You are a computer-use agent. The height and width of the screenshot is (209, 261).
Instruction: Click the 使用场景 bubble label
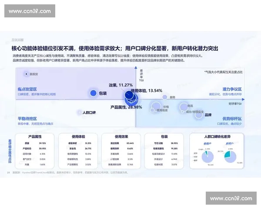[162, 110]
